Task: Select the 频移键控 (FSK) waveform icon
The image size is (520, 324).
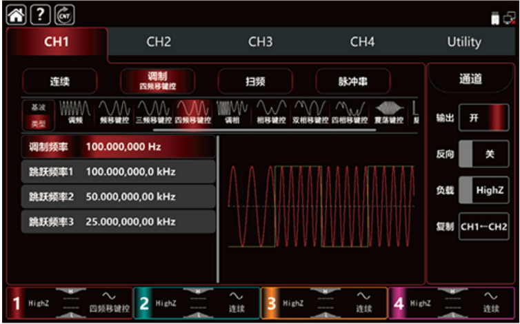Action: pyautogui.click(x=113, y=113)
